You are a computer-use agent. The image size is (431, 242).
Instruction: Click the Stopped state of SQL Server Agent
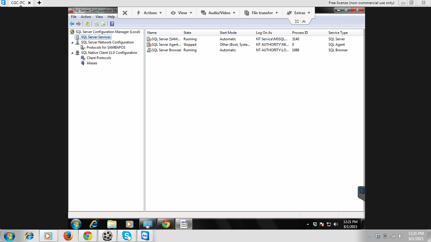(190, 45)
